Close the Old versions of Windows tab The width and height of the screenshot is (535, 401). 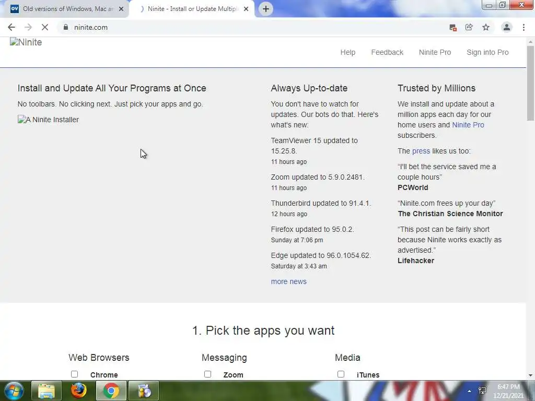point(121,9)
